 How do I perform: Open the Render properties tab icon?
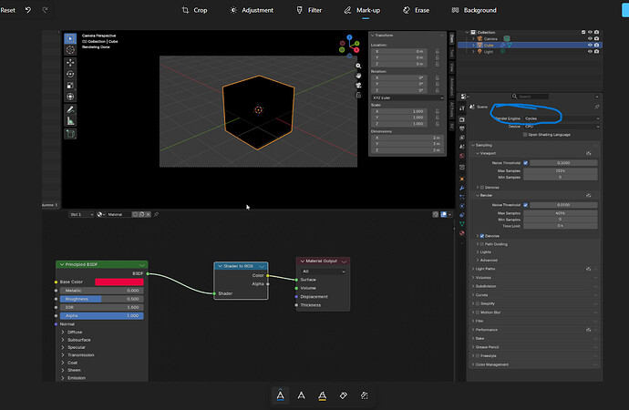tap(462, 120)
